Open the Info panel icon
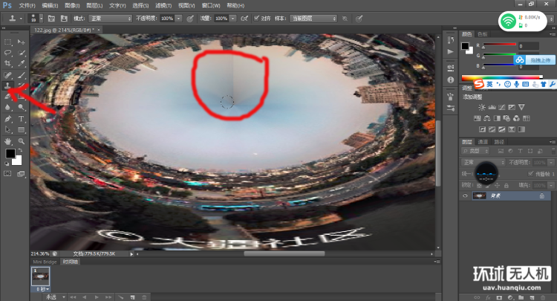557x301 pixels. coord(451,80)
